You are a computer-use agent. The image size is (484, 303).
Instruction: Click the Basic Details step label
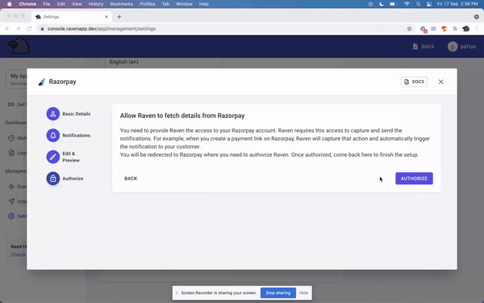77,114
